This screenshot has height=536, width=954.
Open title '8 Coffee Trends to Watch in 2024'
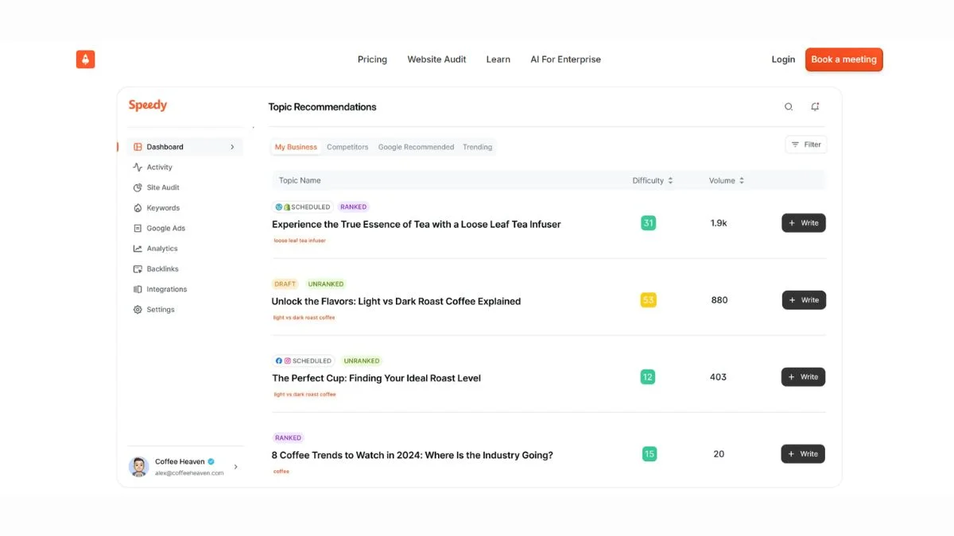point(413,456)
